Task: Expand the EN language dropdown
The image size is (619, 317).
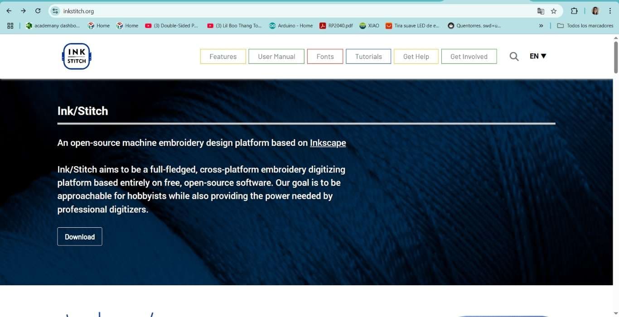Action: [x=538, y=56]
